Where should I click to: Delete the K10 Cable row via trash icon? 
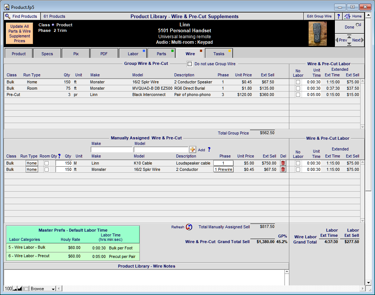click(283, 163)
